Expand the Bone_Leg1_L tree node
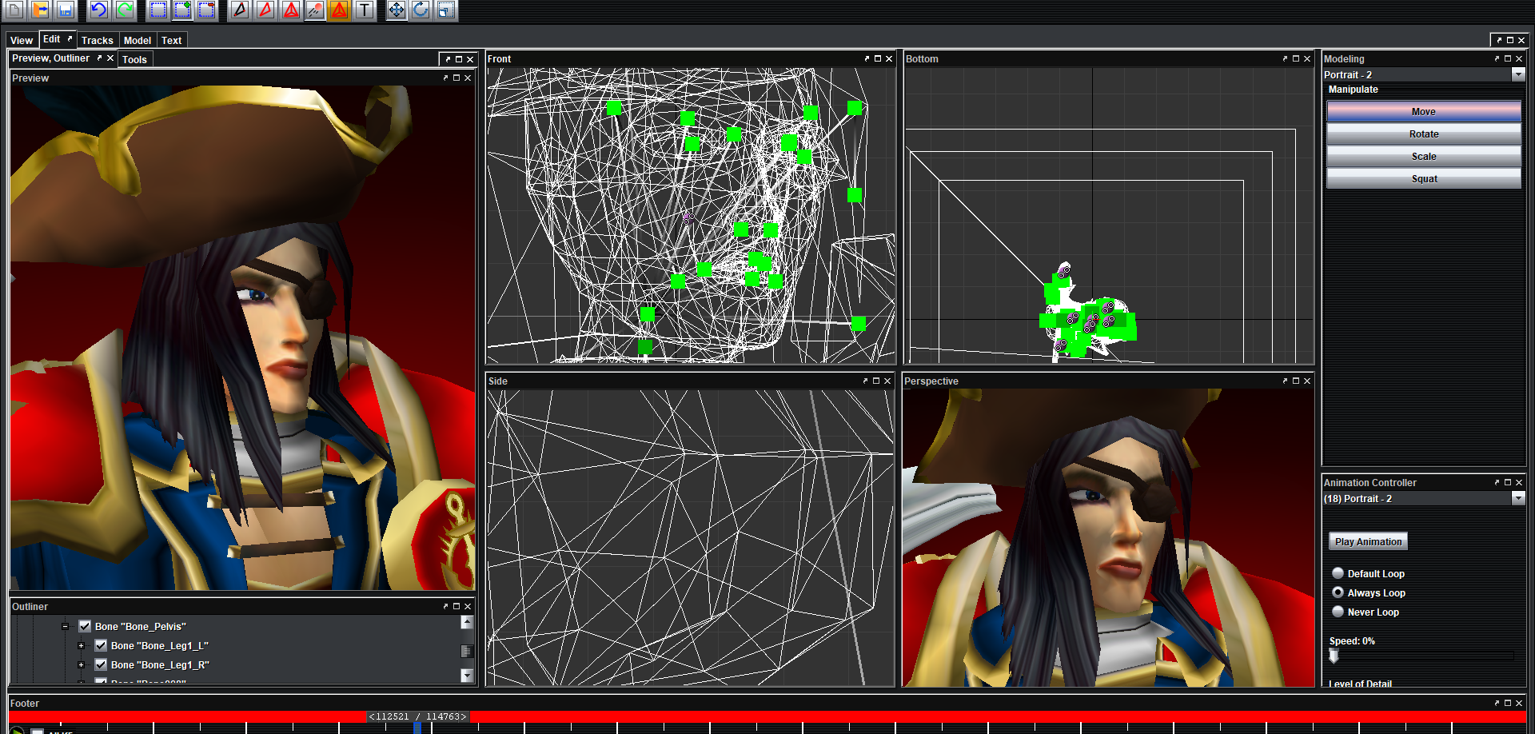Viewport: 1535px width, 734px height. pos(81,645)
